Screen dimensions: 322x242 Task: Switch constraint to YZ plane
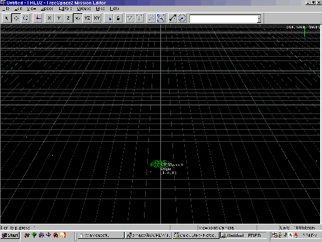(x=87, y=18)
